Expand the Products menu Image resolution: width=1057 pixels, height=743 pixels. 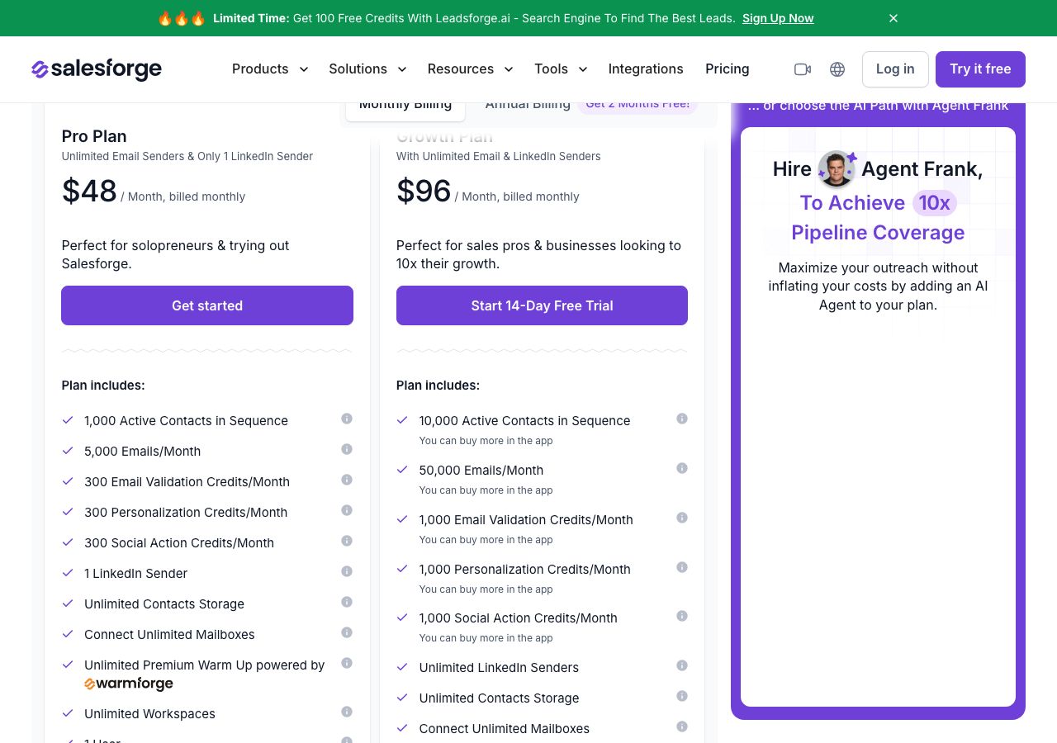270,69
